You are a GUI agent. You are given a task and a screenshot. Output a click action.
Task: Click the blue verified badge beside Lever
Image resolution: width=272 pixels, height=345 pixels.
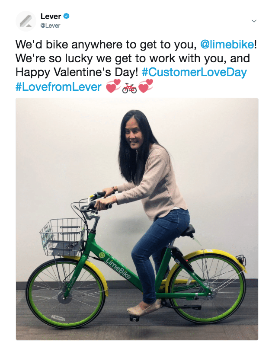point(67,16)
